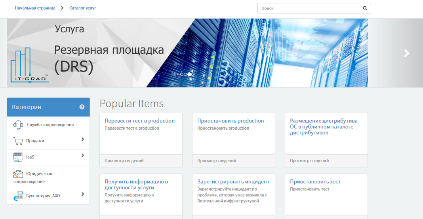Expand the Продажи category chevron
423x219 pixels.
click(83, 139)
